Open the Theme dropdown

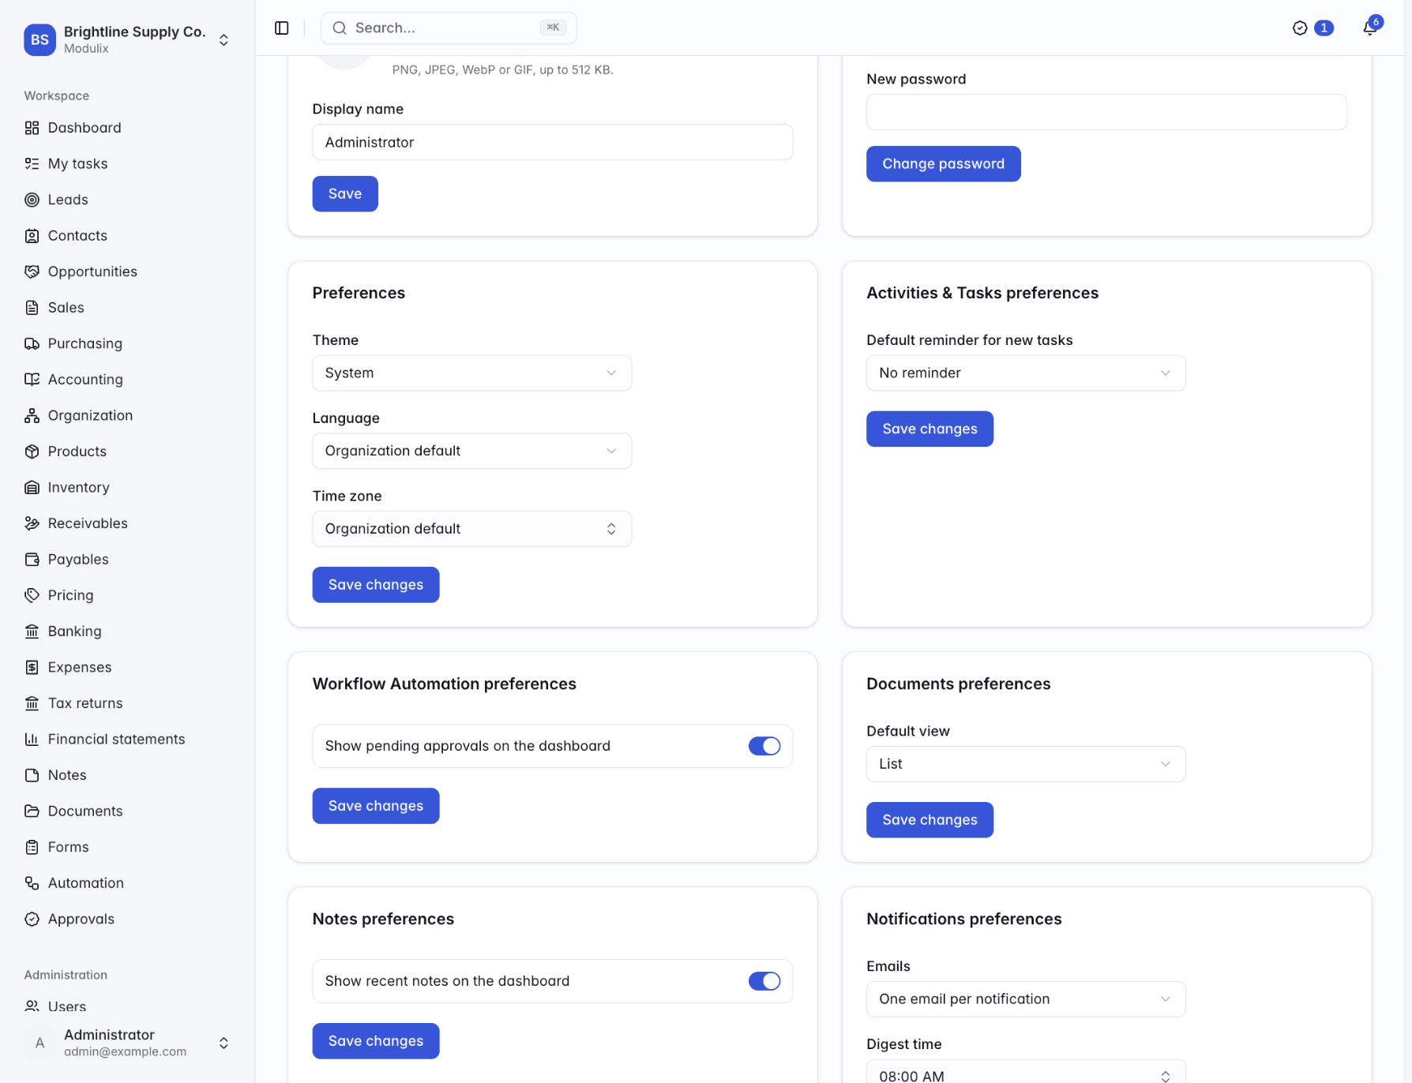click(471, 373)
